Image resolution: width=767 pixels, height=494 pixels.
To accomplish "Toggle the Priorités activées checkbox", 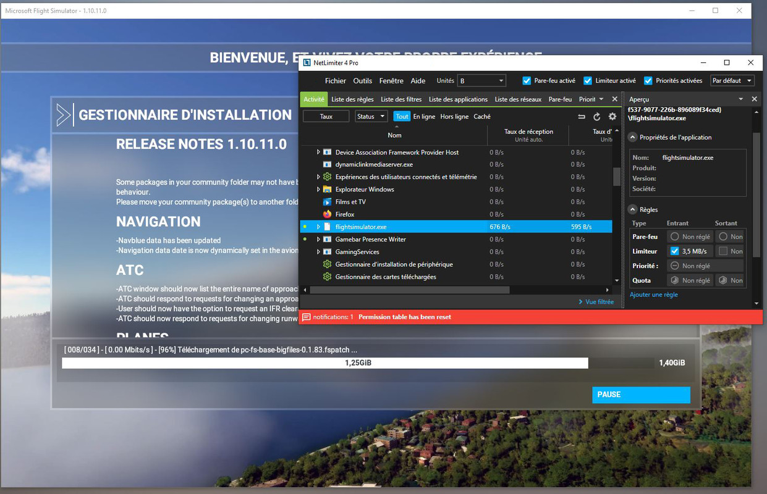I will pos(648,80).
